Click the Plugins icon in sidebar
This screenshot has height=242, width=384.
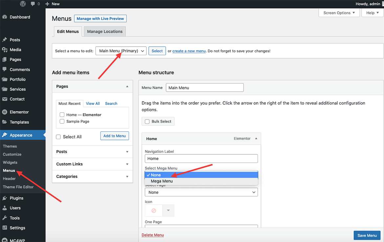tap(5, 198)
